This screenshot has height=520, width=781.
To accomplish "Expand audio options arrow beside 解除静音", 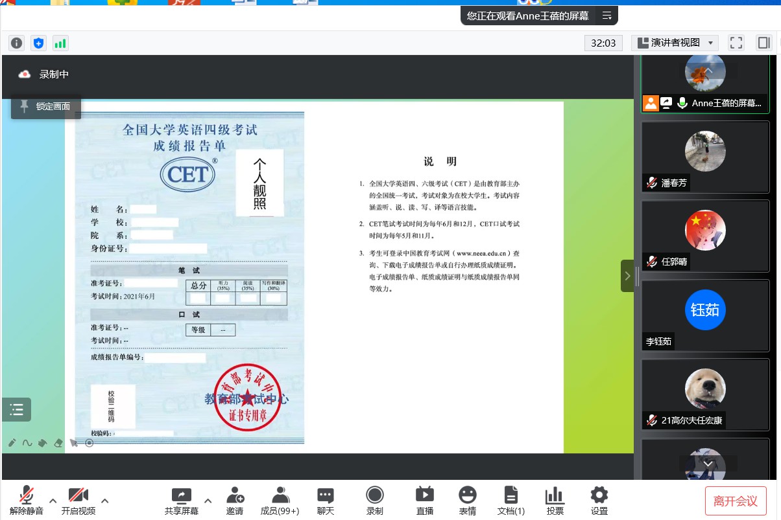I will (x=53, y=500).
